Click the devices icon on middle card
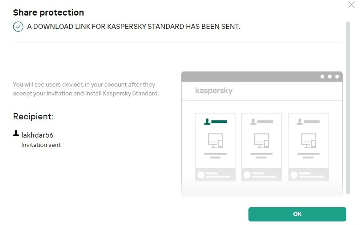This screenshot has height=225, width=360. pos(261,141)
